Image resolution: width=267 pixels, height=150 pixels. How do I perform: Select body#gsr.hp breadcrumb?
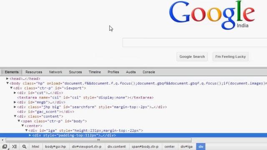(x=55, y=147)
